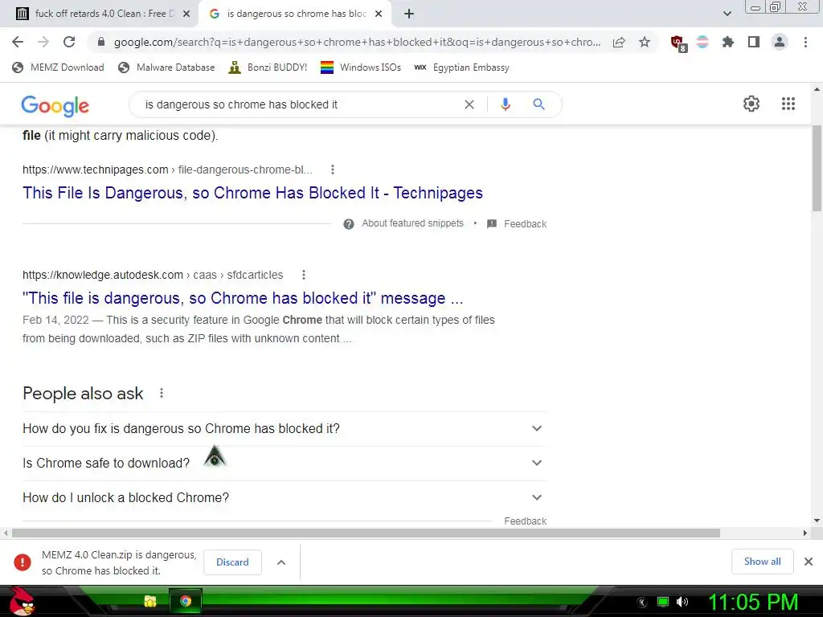Viewport: 823px width, 617px height.
Task: Expand 'Is Chrome safe to download?' question
Action: pyautogui.click(x=284, y=464)
